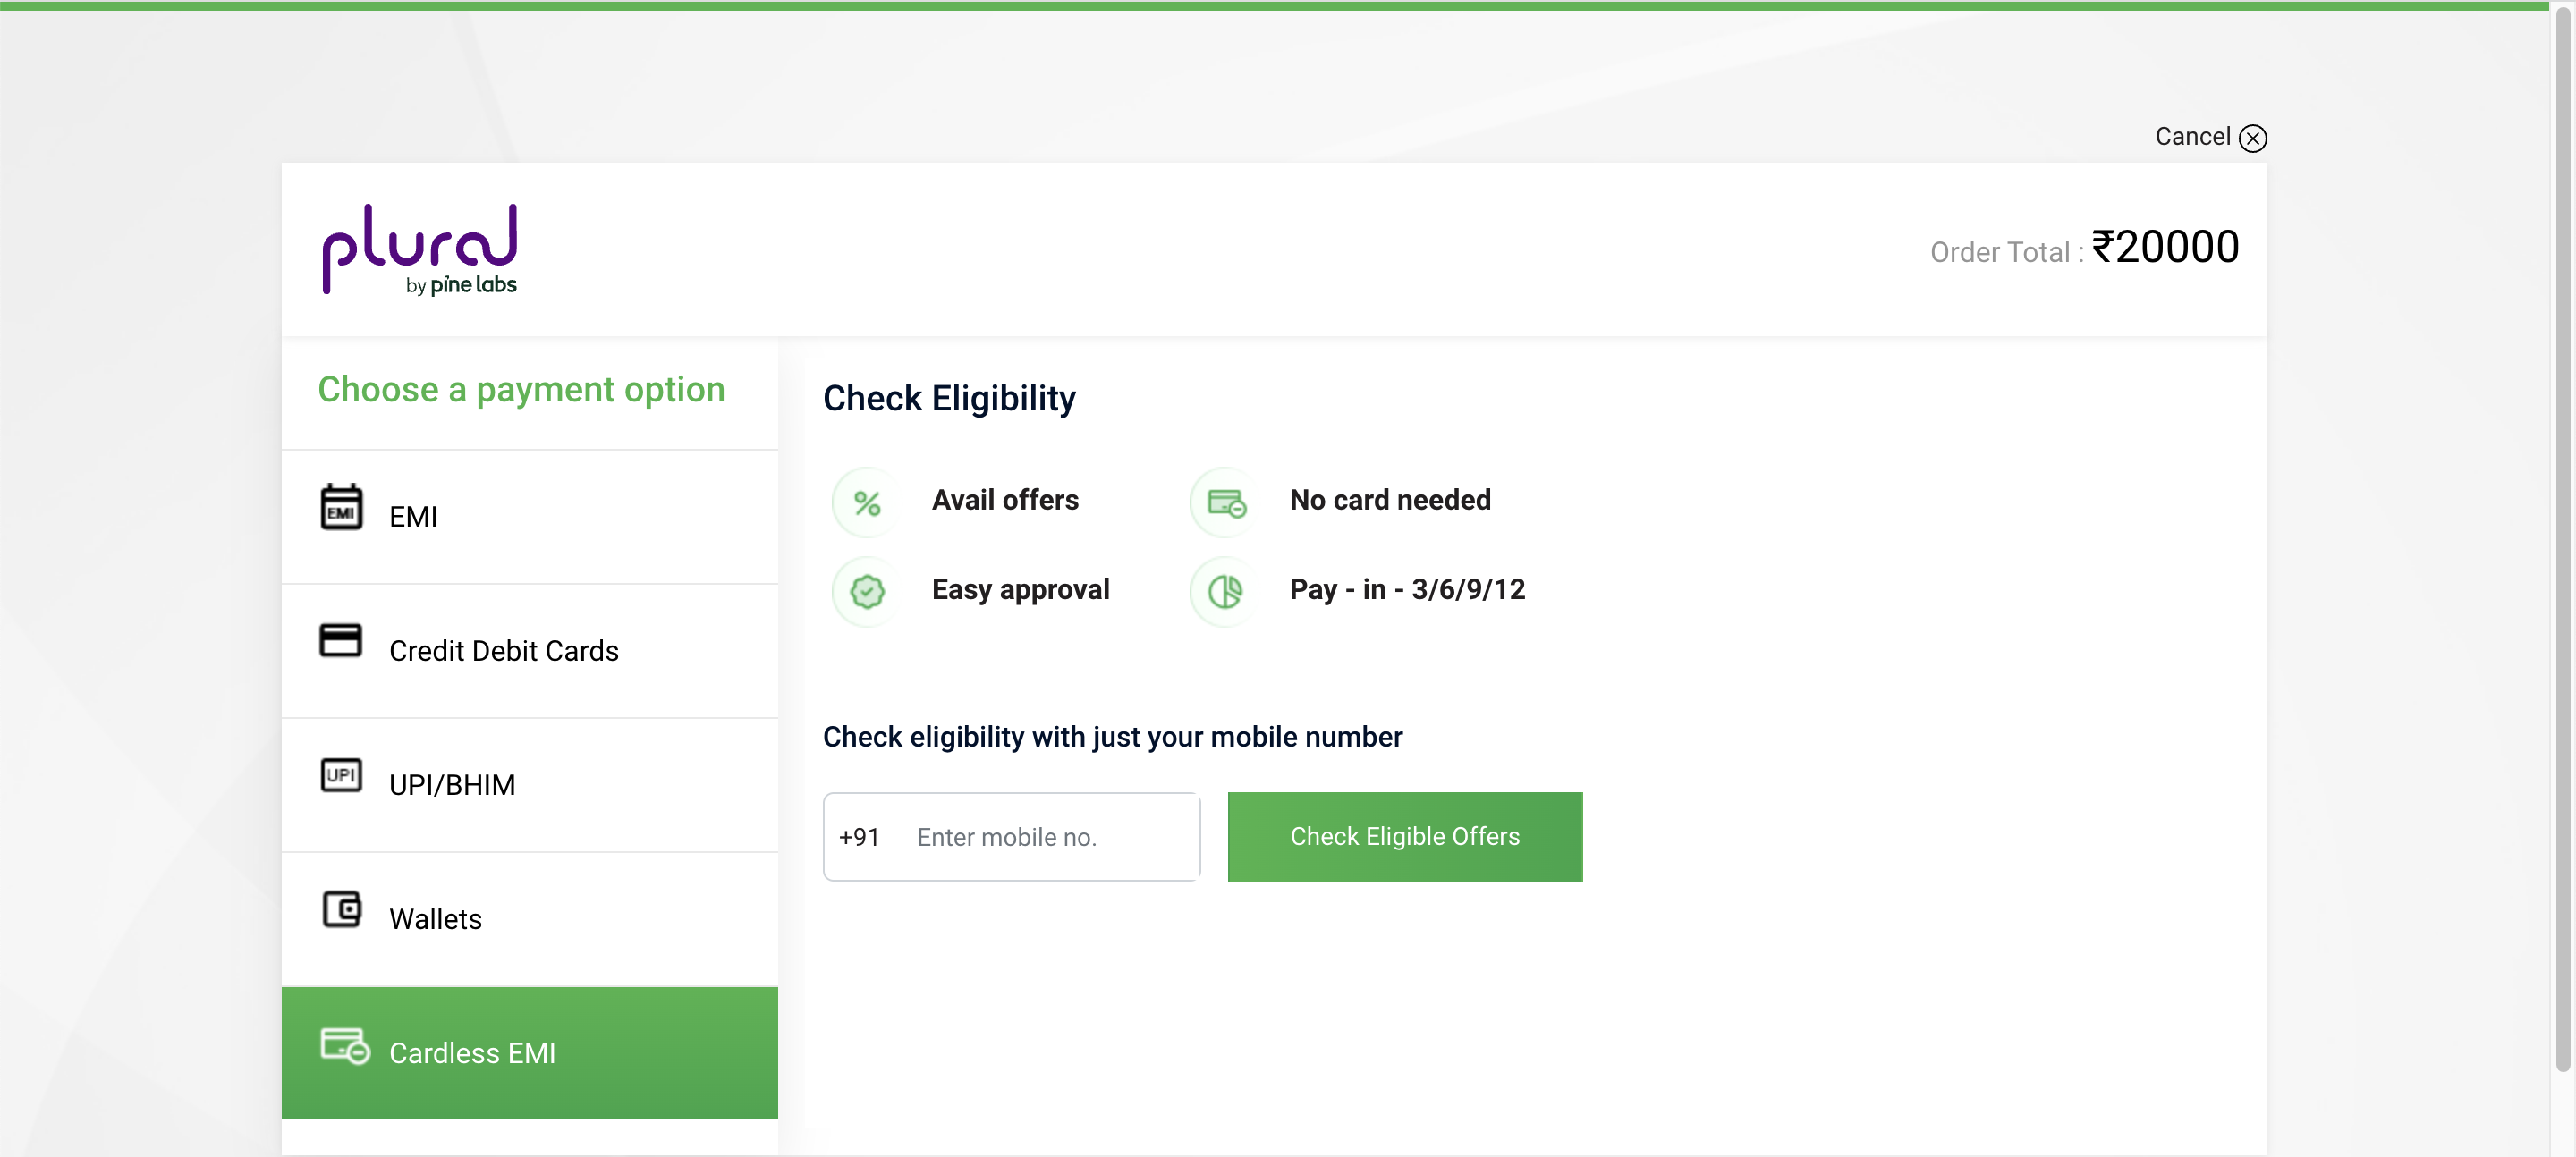
Task: Click the percent Avail offers icon
Action: (867, 502)
